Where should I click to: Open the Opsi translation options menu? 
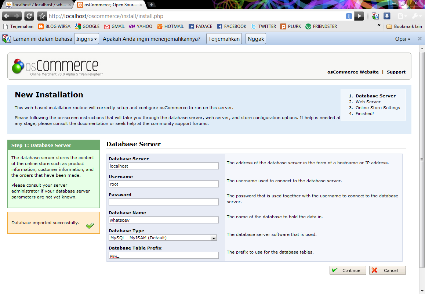click(403, 39)
